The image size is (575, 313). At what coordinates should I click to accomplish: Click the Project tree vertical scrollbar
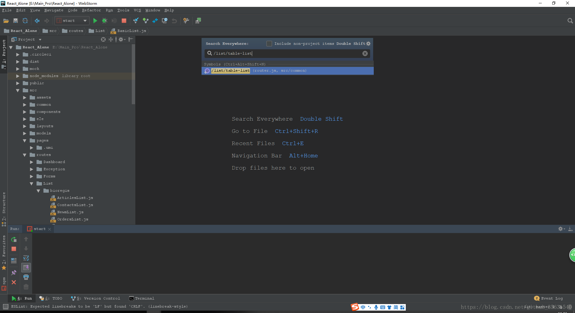pyautogui.click(x=133, y=74)
